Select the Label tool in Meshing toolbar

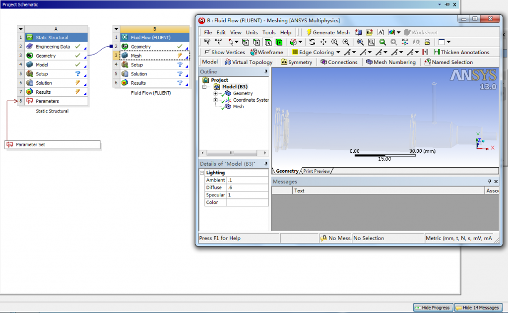coord(207,42)
